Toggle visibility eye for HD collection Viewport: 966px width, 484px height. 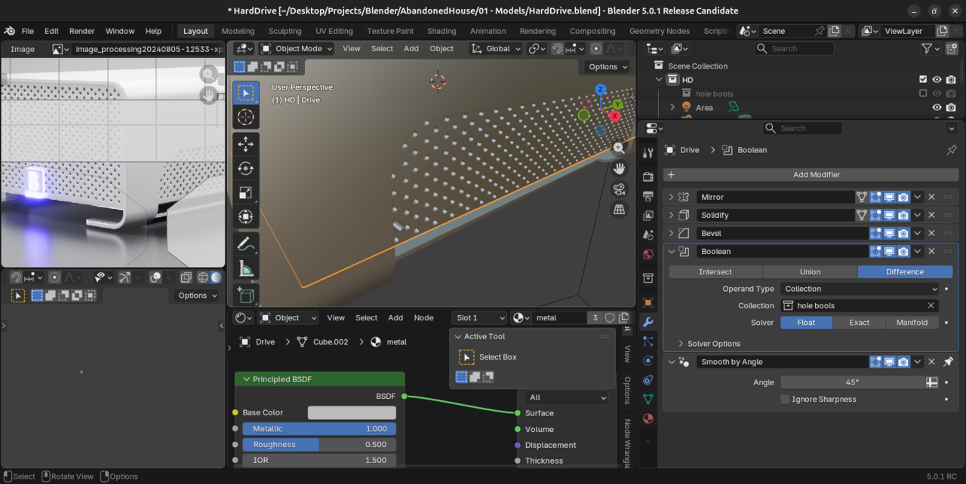click(x=937, y=80)
